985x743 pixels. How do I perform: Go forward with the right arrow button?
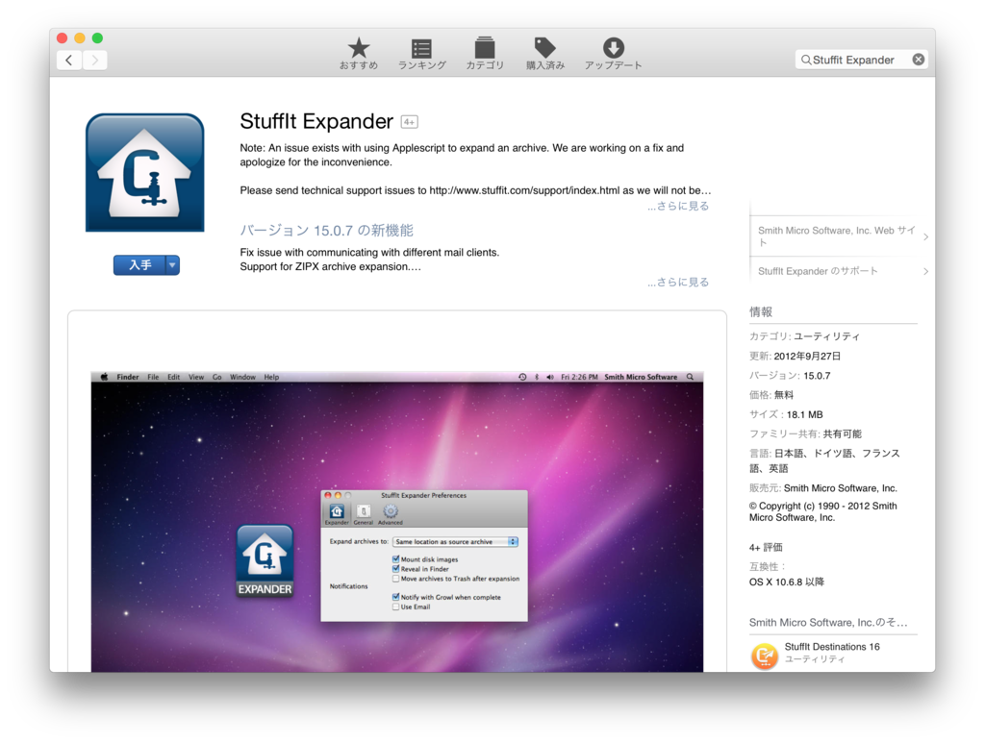pos(95,61)
